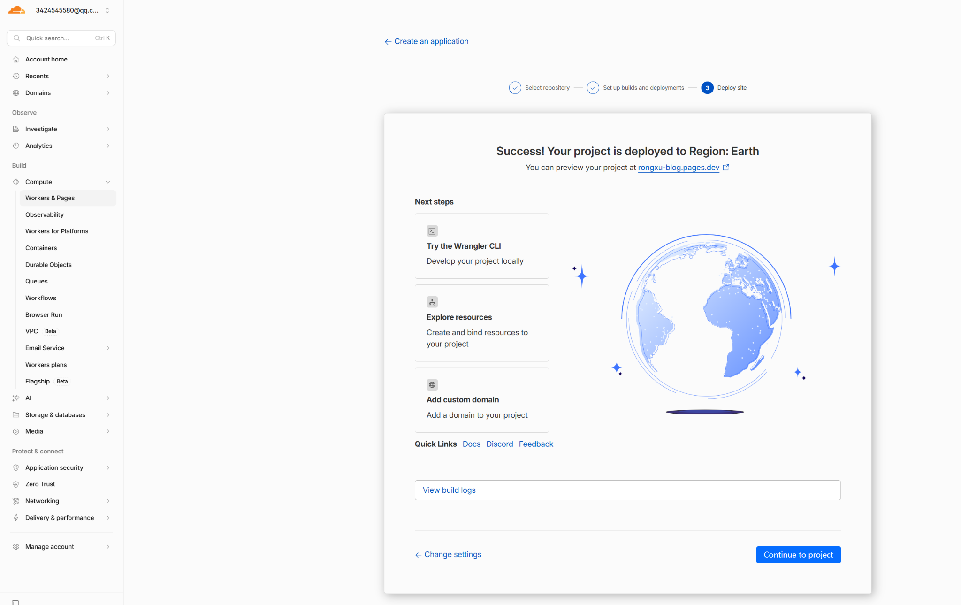
Task: Open the Try the Wrangler CLI card
Action: pos(481,246)
